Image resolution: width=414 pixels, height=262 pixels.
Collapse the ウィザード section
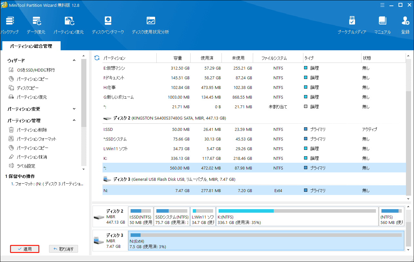pyautogui.click(x=74, y=61)
